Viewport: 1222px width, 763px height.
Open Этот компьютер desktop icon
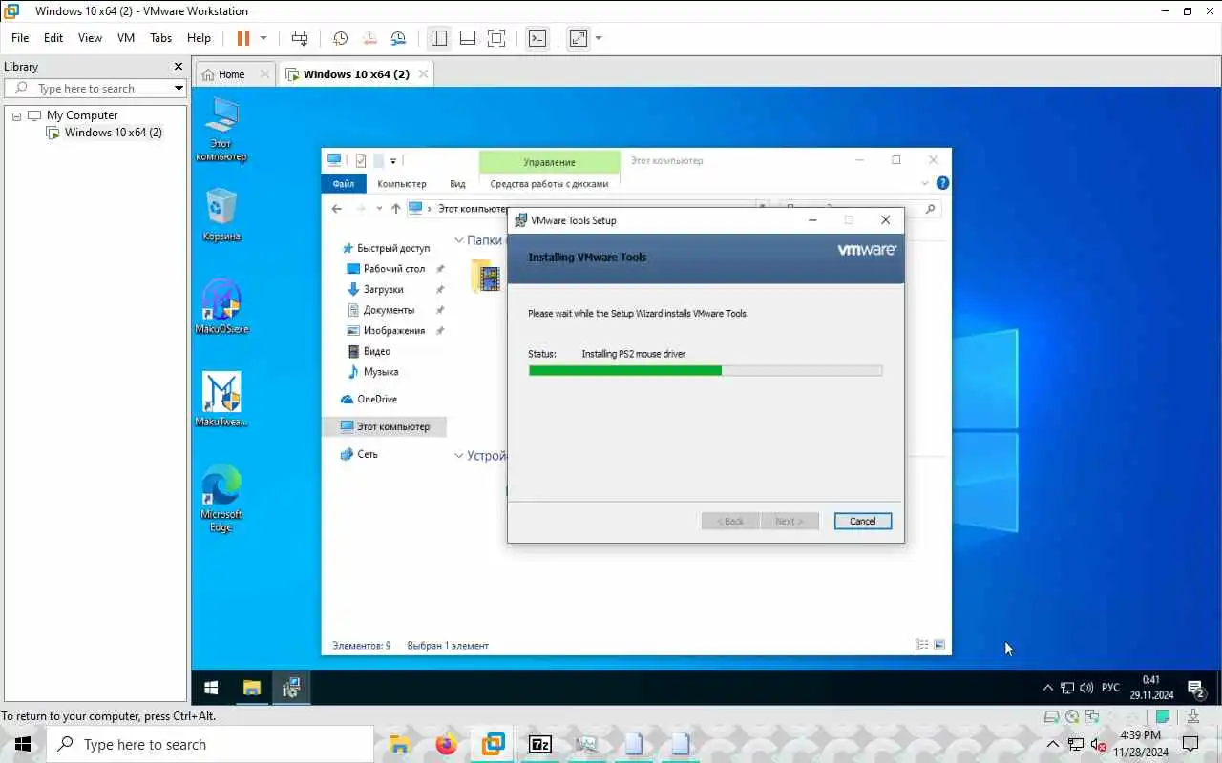(221, 129)
